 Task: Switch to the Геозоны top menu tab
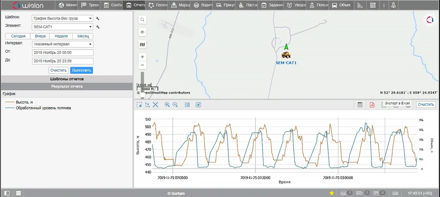point(158,5)
